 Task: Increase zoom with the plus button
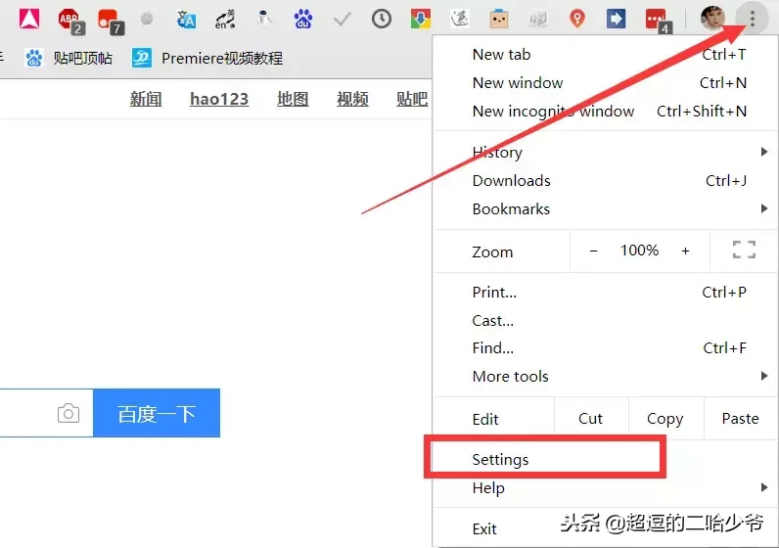point(685,251)
